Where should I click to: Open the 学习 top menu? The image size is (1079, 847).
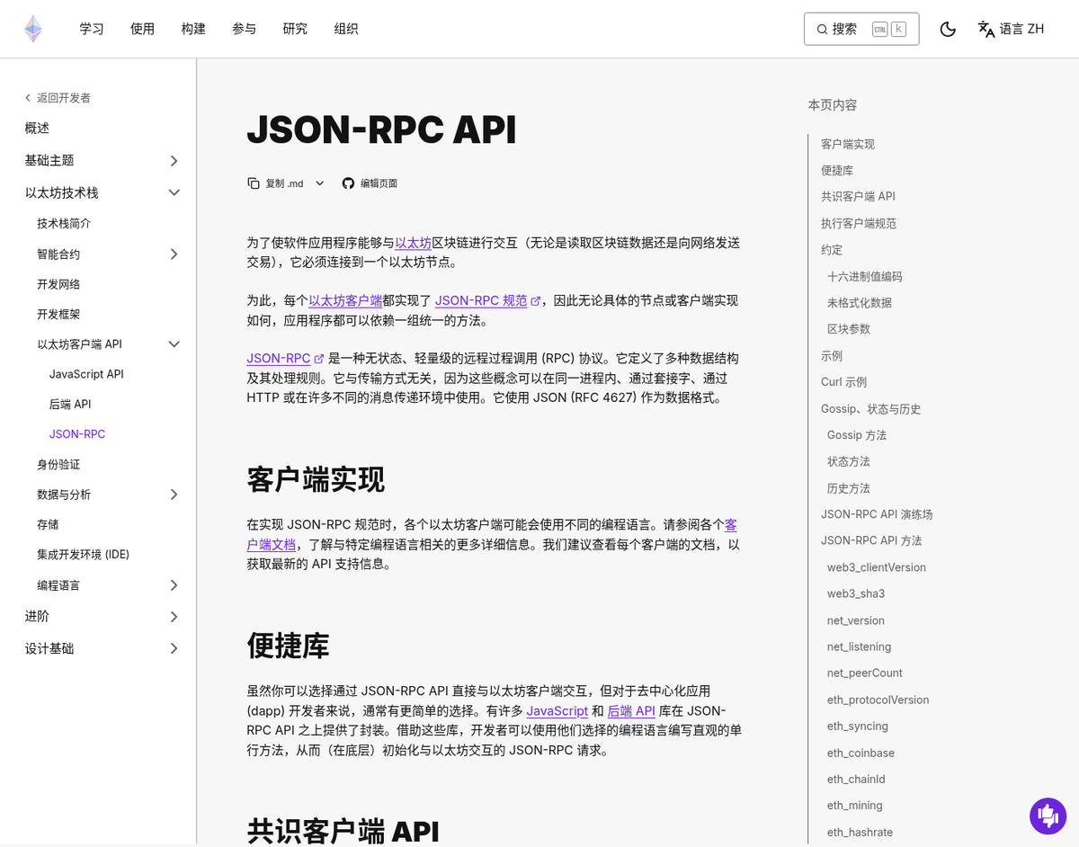pyautogui.click(x=92, y=29)
